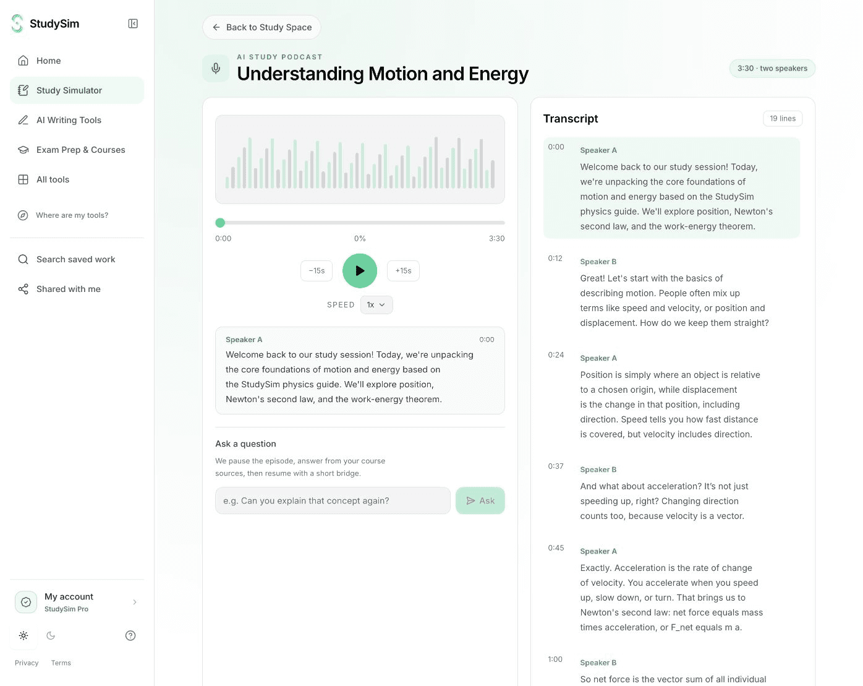This screenshot has height=686, width=863.
Task: Click the compass icon beside Where are my tools
Action: [23, 215]
